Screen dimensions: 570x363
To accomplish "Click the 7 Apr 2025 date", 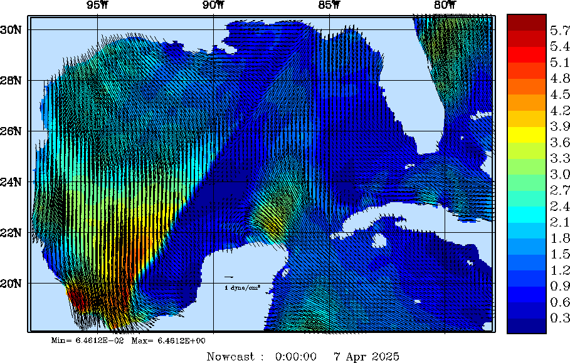I will coord(366,357).
